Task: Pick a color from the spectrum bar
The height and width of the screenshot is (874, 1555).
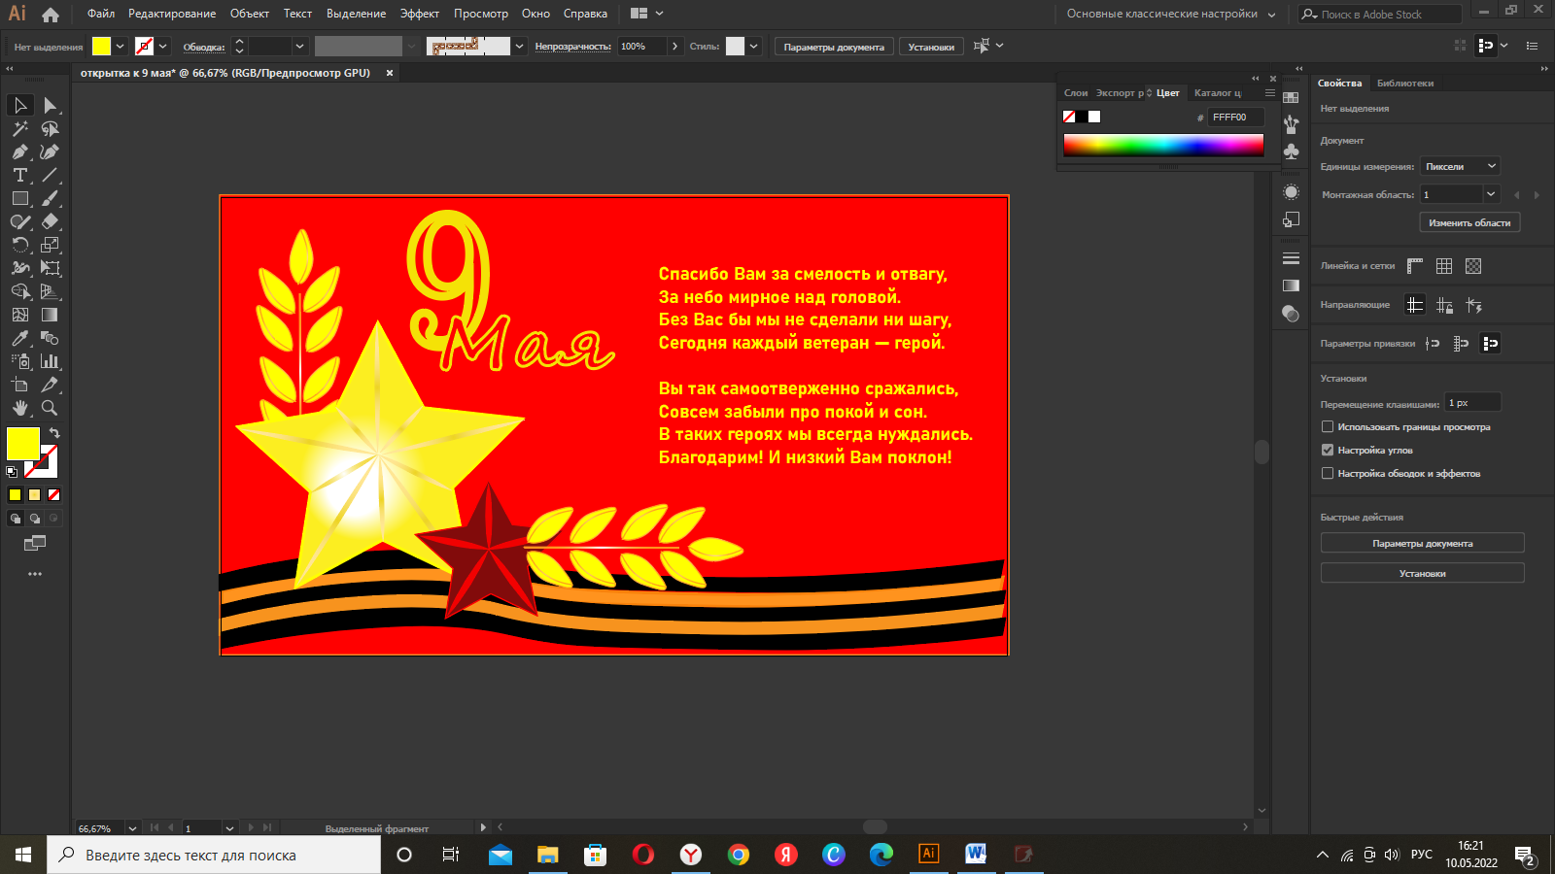Action: point(1163,145)
